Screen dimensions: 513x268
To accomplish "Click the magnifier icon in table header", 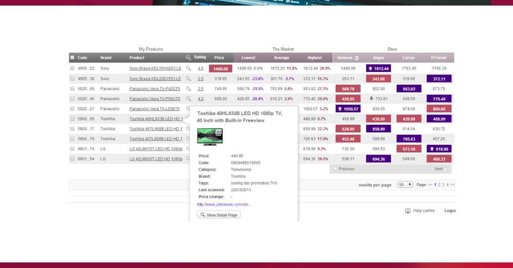I will [189, 58].
